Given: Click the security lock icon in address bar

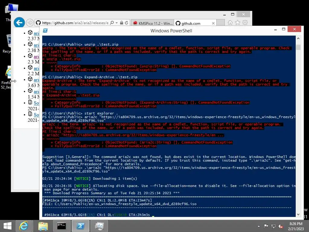Looking at the screenshot, I should (122, 23).
